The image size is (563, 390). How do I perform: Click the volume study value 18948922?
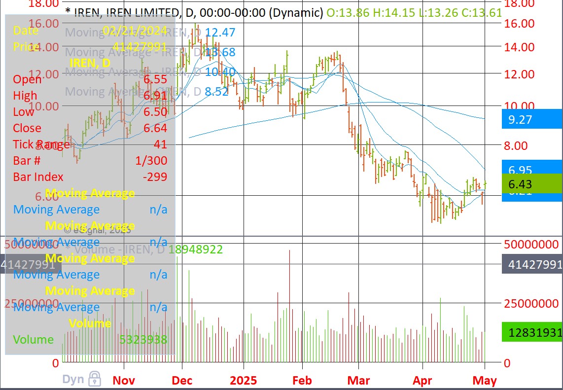click(x=196, y=249)
